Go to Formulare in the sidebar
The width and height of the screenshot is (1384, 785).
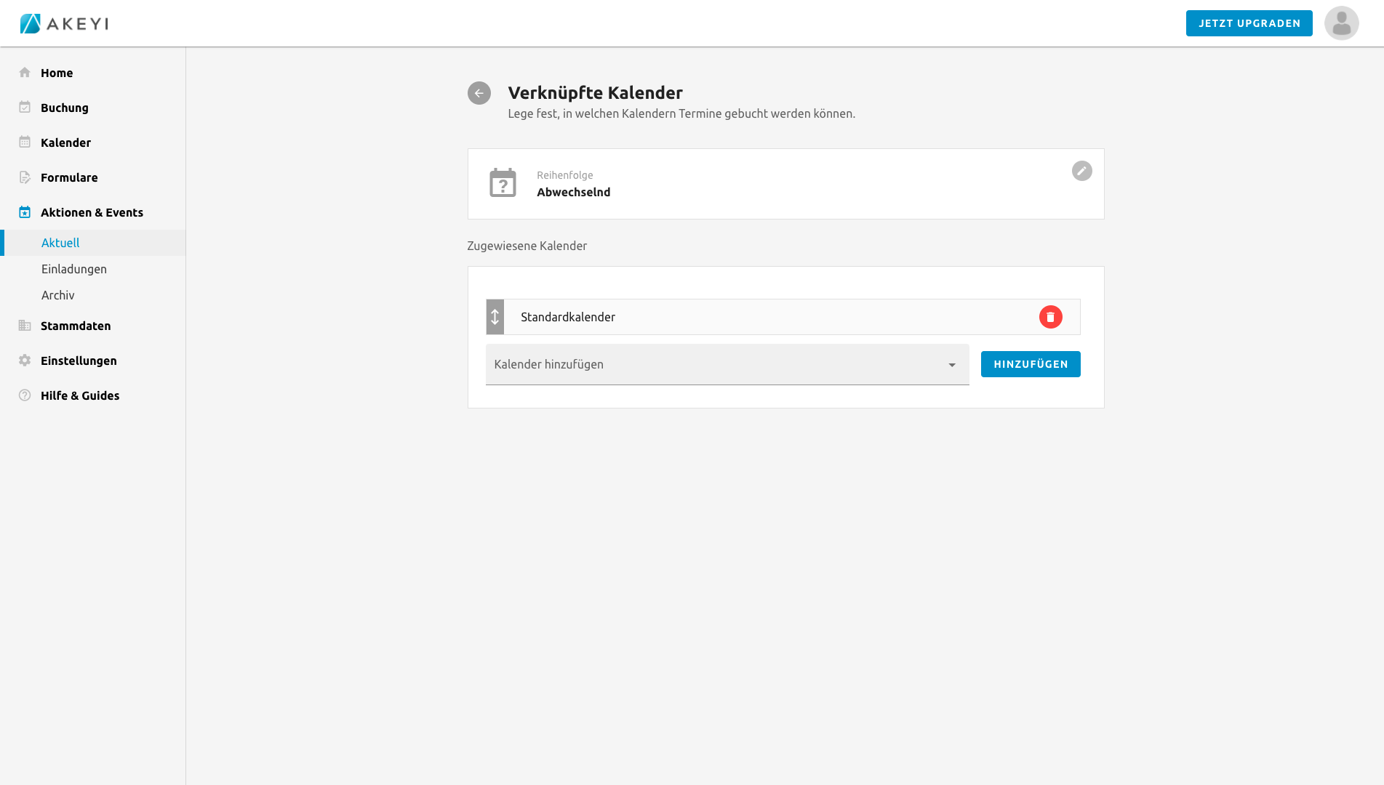point(69,177)
